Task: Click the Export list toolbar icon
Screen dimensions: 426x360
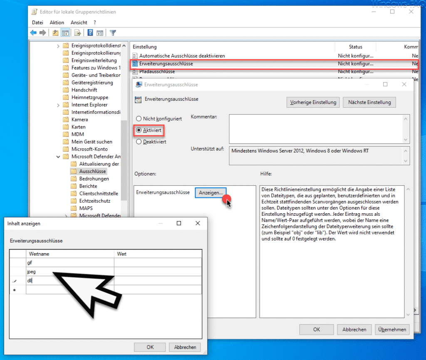Action: [x=78, y=33]
